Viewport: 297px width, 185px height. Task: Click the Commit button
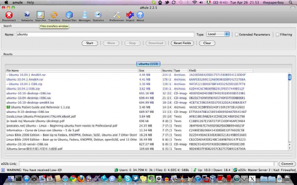point(287,164)
